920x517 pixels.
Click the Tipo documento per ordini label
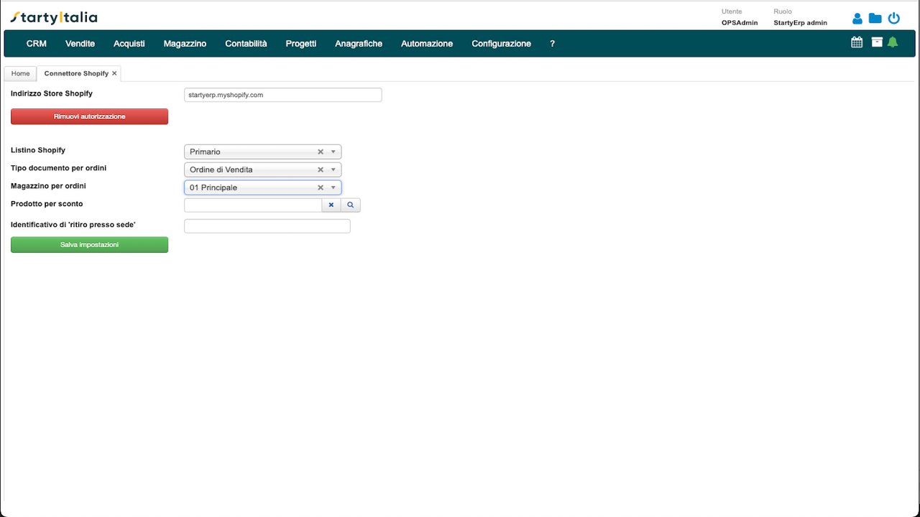pos(58,168)
